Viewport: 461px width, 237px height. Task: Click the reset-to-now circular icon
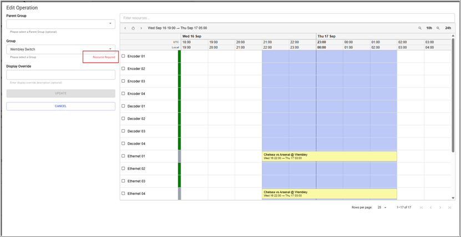pyautogui.click(x=133, y=28)
